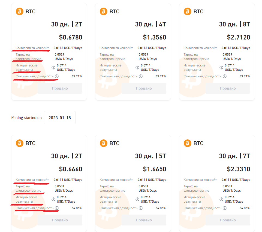Screen dimensions: 262x232
Task: Click the Bitcoin icon on the 5T card
Action: coord(104,143)
